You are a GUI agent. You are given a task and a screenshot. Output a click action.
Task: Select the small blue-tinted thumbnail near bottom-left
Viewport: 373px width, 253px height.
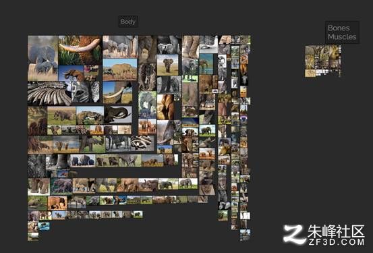coord(44,226)
